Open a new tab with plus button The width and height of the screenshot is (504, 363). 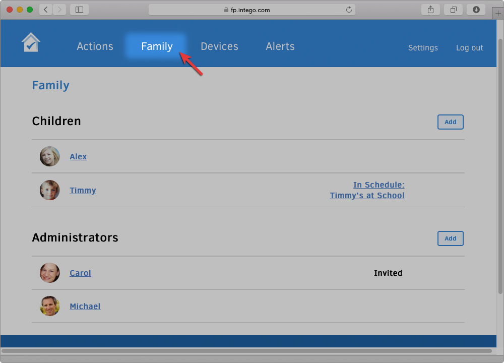click(498, 14)
